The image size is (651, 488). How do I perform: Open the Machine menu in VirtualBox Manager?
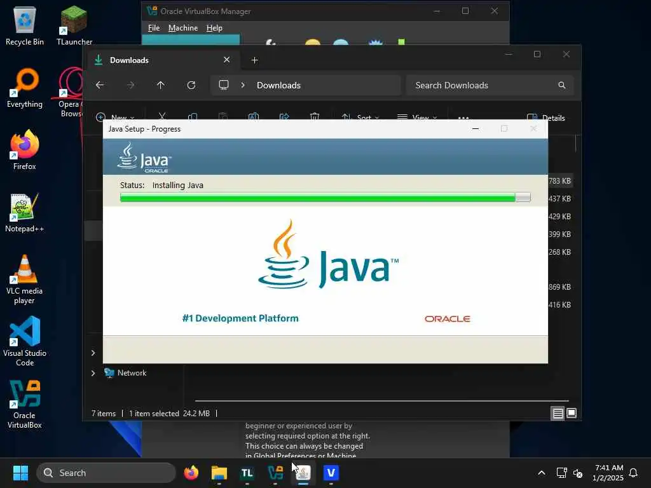[183, 28]
